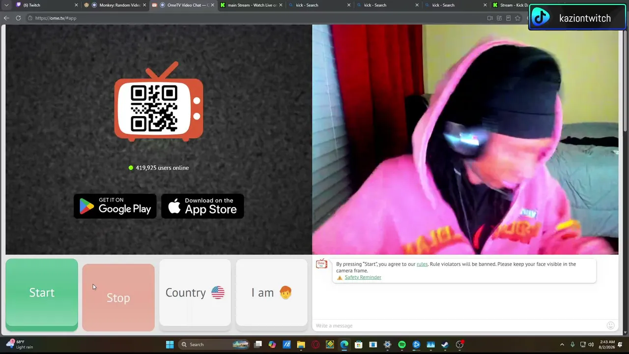Click the ome.tv address bar
Screen dimensions: 629x354
click(x=256, y=18)
